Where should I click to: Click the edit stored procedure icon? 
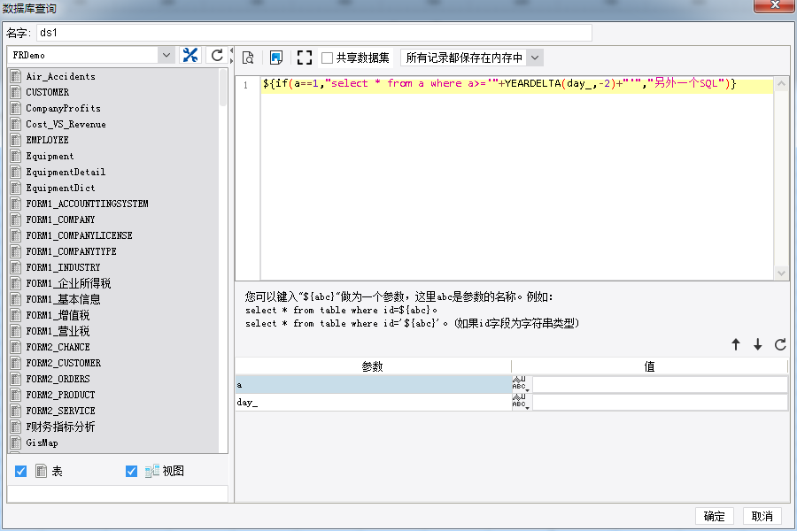tap(276, 58)
